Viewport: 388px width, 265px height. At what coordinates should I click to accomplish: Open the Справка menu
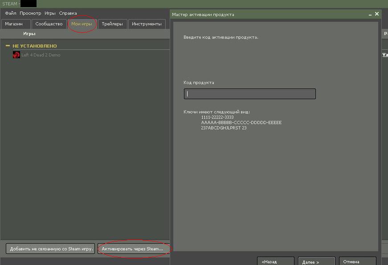[x=68, y=13]
